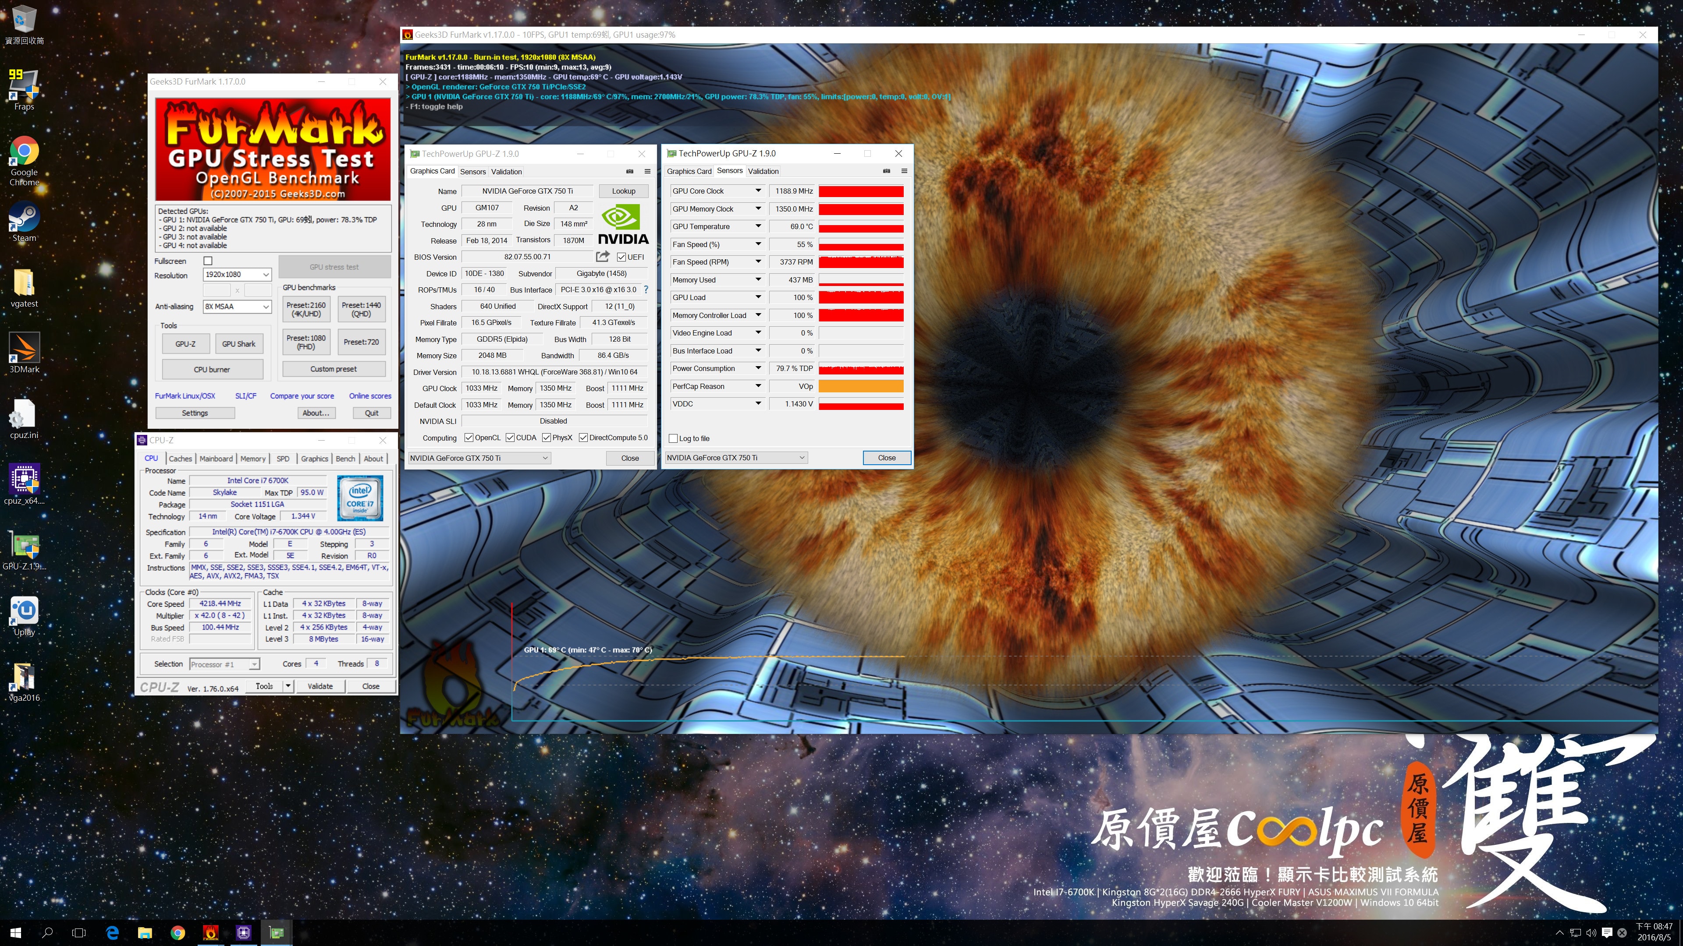Open Compare your score link
1683x946 pixels.
click(302, 396)
